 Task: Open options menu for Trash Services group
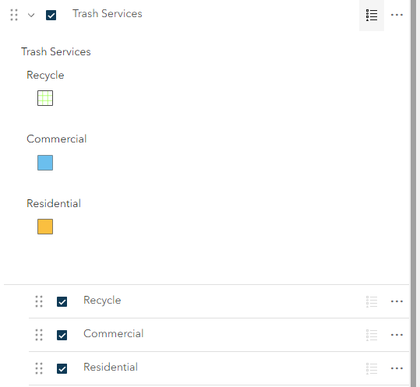click(x=397, y=15)
